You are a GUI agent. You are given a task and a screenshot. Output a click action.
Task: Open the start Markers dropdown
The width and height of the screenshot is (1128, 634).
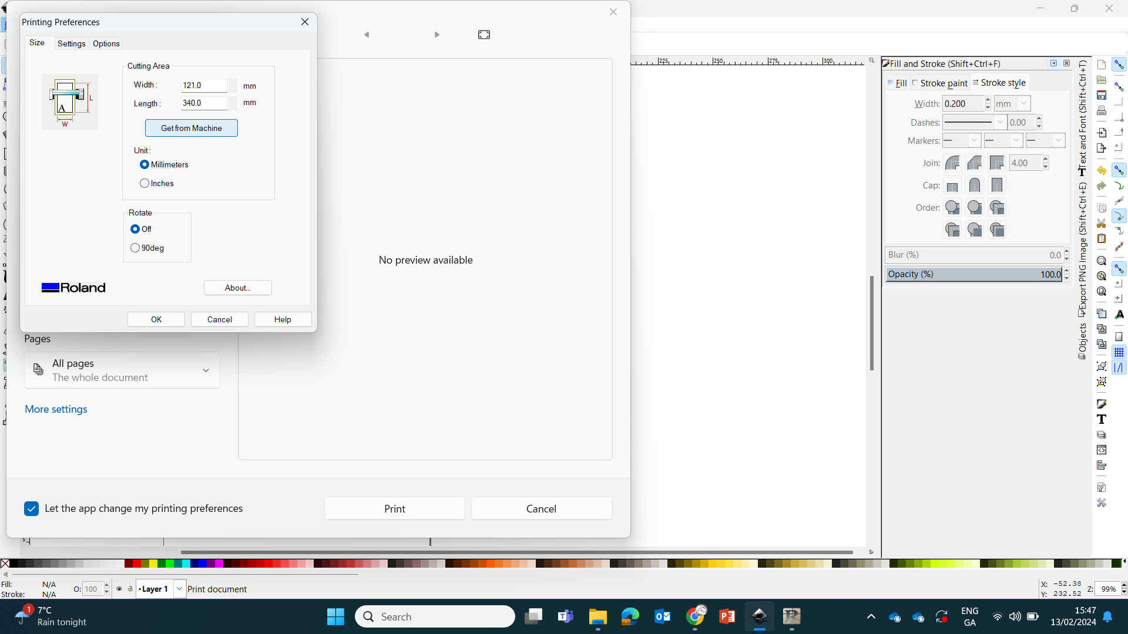click(x=961, y=140)
